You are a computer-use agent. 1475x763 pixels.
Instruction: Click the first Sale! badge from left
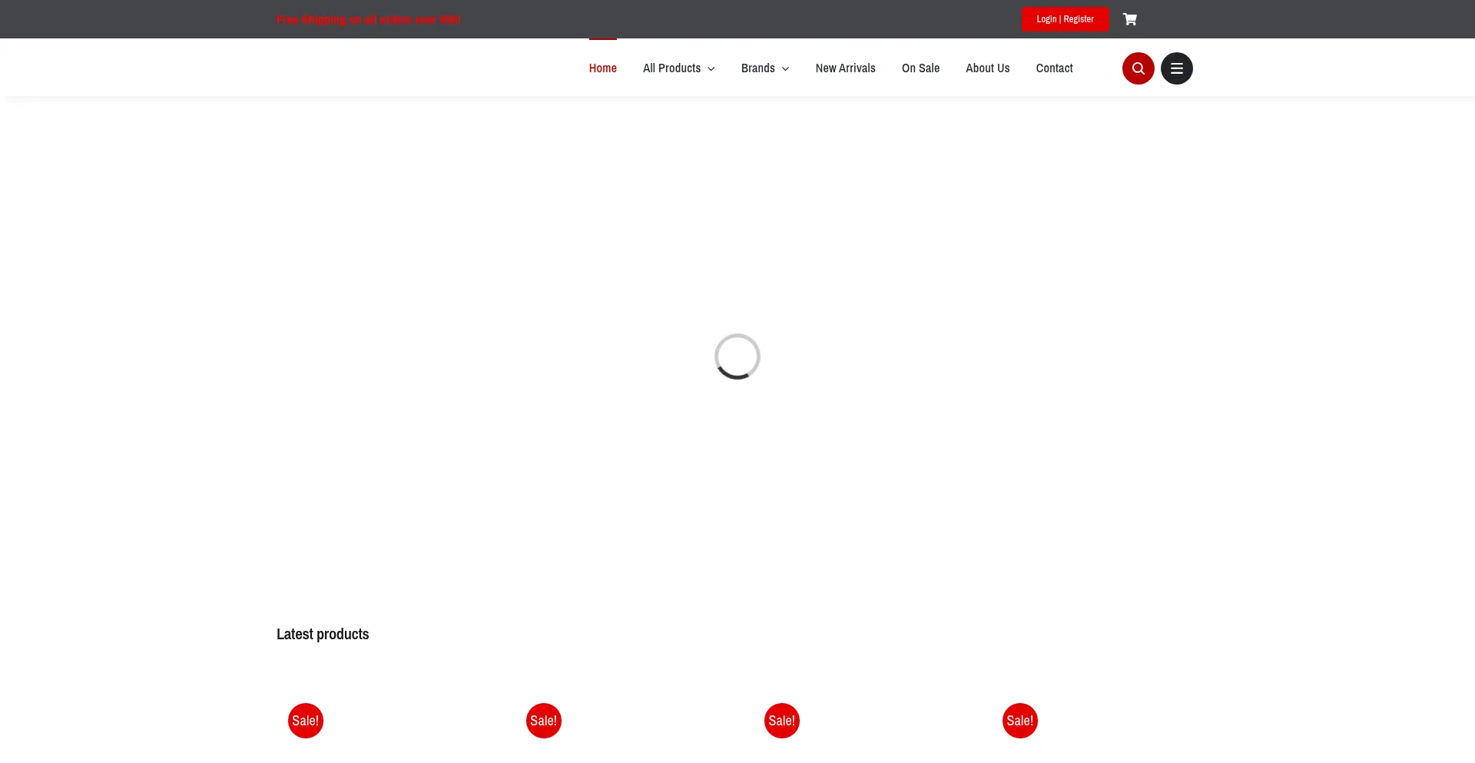(x=306, y=721)
